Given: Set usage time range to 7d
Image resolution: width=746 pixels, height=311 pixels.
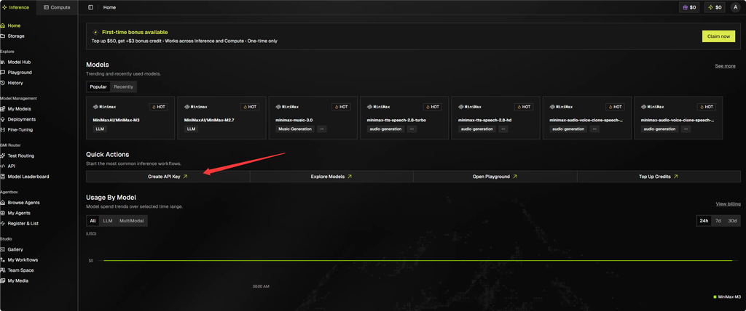Looking at the screenshot, I should tap(718, 222).
